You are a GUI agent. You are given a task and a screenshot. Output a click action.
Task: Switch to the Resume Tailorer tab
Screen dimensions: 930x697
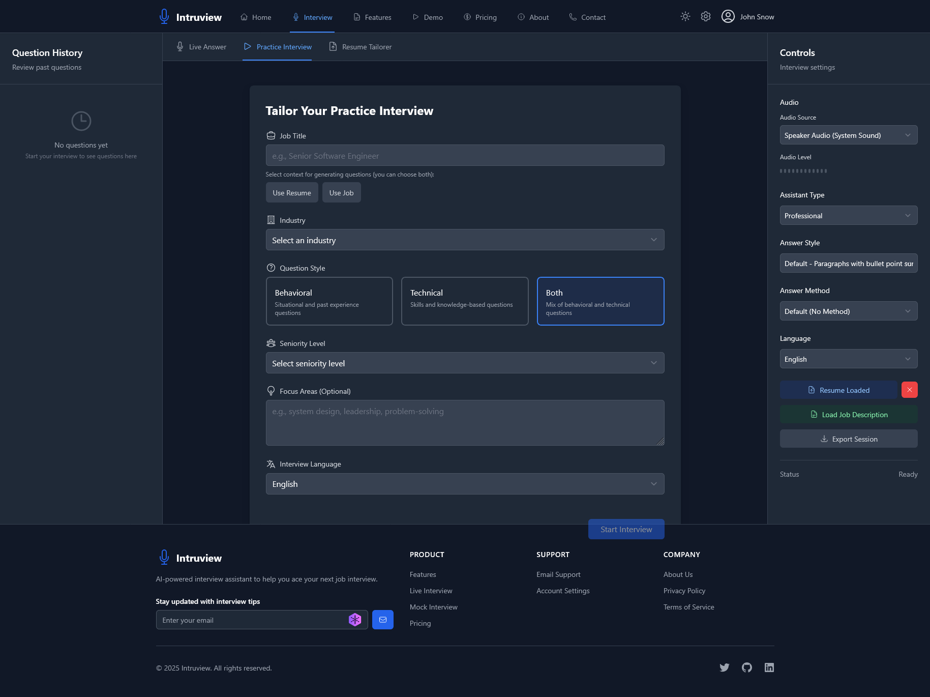(361, 47)
